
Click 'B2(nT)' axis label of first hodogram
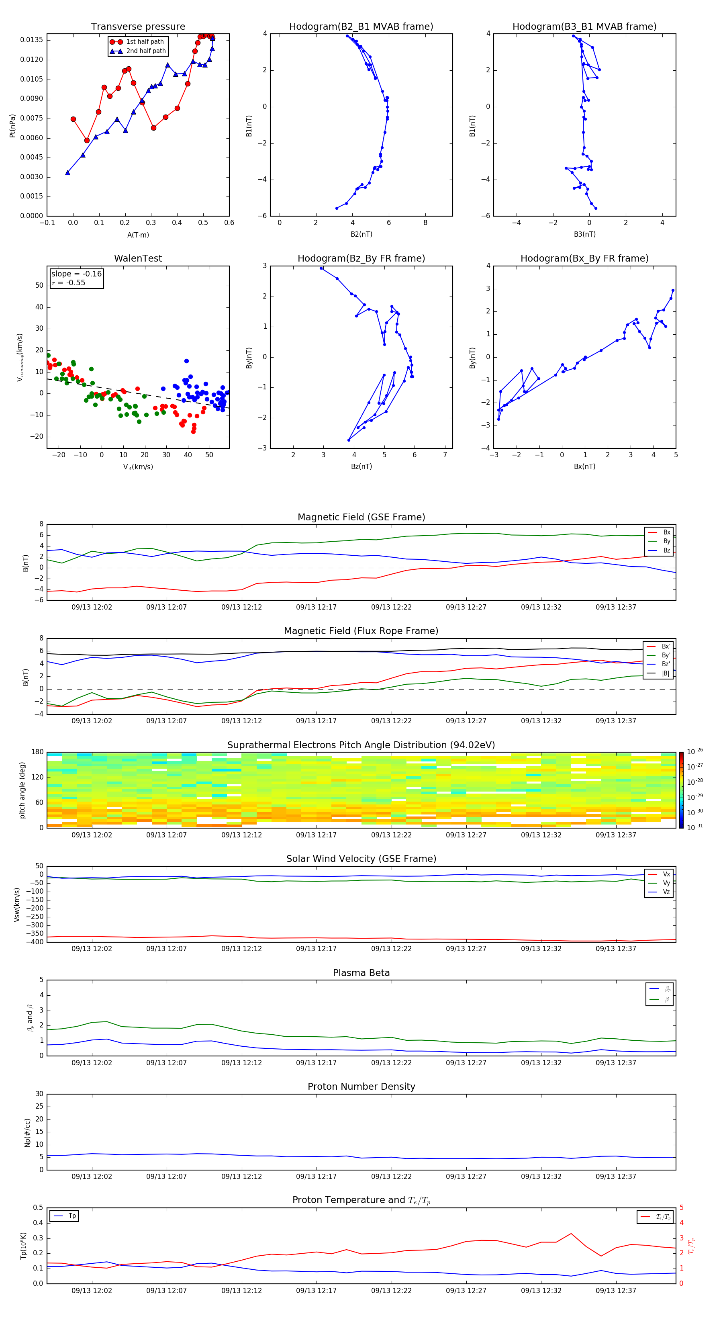(x=361, y=234)
